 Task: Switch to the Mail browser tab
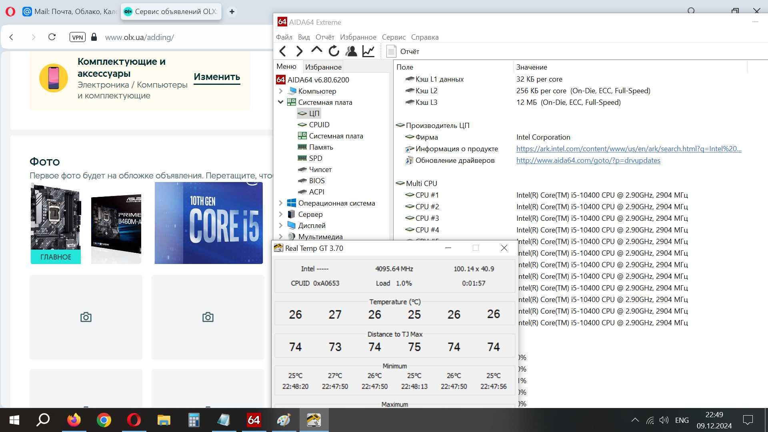point(70,12)
